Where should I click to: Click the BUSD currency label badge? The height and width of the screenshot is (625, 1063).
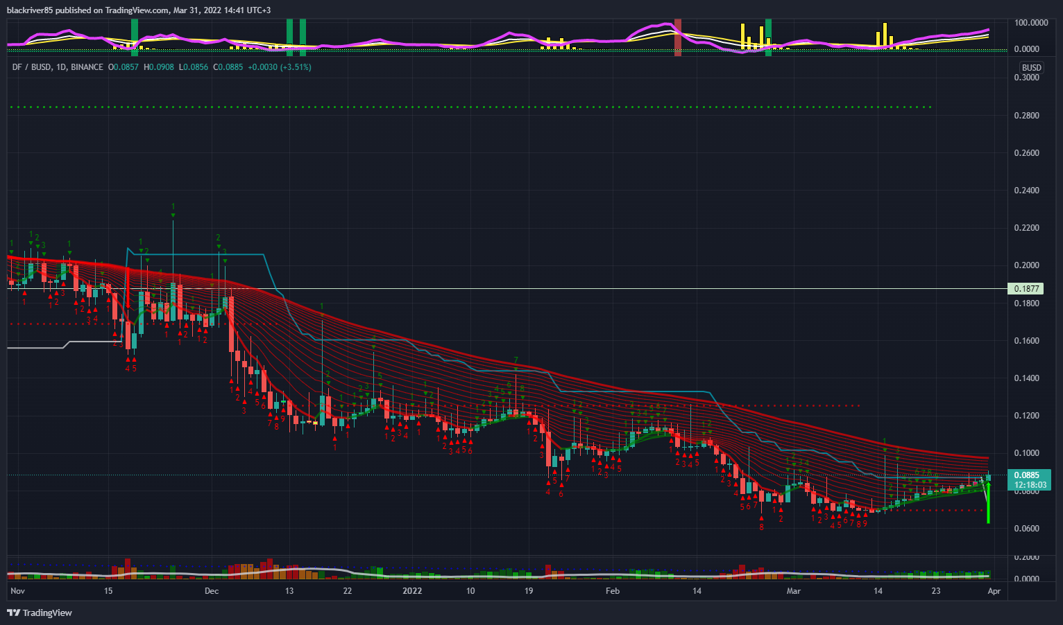coord(1032,67)
